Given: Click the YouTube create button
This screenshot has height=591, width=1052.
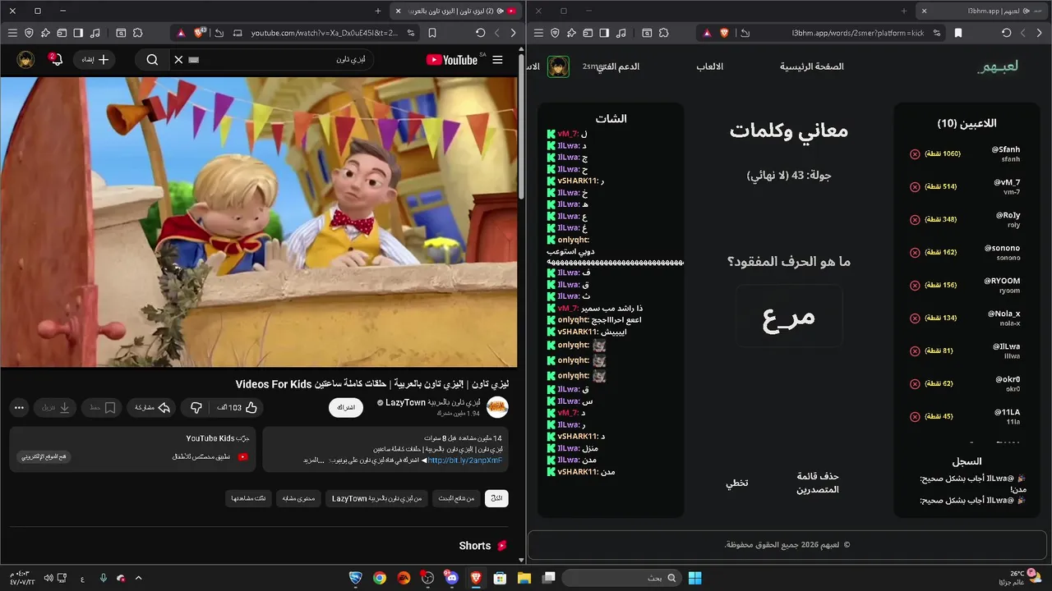Looking at the screenshot, I should pyautogui.click(x=95, y=60).
